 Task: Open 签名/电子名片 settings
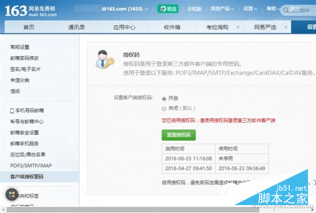pos(25,70)
